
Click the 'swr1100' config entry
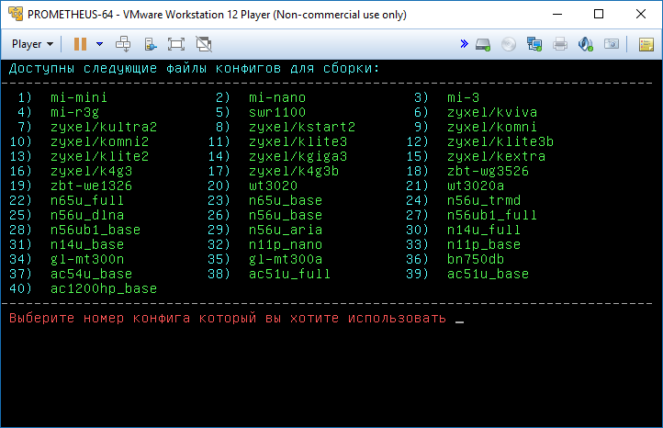[x=277, y=112]
